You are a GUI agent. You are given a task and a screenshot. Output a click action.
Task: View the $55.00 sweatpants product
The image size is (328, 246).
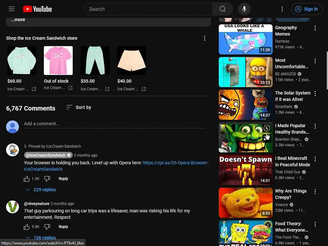[x=95, y=61]
